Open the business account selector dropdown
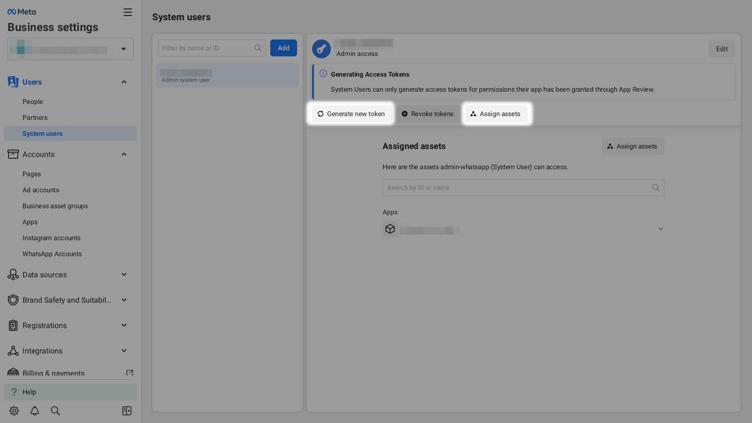Screen dimensions: 752x423 click(x=70, y=49)
